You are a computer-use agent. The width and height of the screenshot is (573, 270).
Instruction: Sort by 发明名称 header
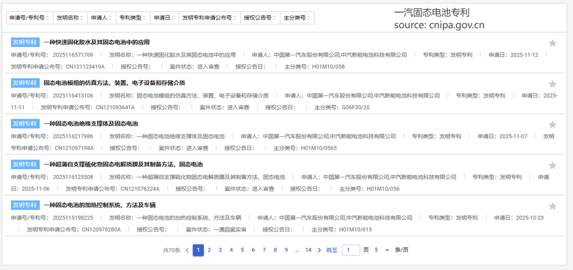point(69,18)
